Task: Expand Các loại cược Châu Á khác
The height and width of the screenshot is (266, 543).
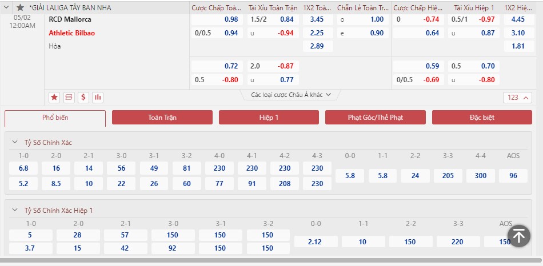Action: pos(292,95)
